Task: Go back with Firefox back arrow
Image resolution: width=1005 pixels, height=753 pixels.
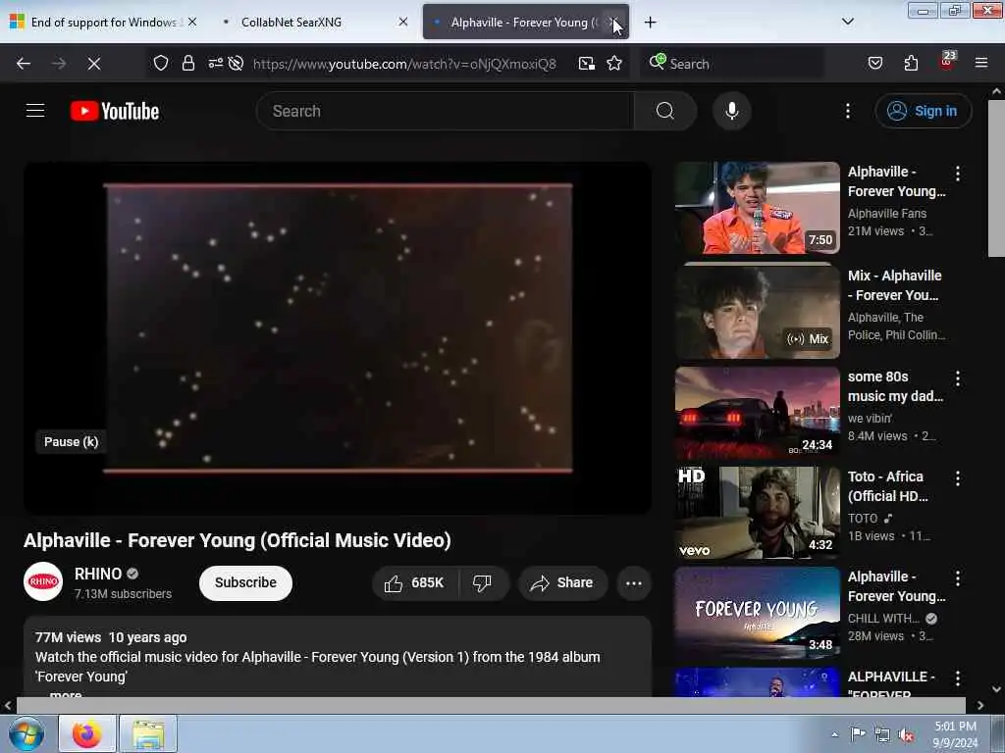Action: point(24,64)
